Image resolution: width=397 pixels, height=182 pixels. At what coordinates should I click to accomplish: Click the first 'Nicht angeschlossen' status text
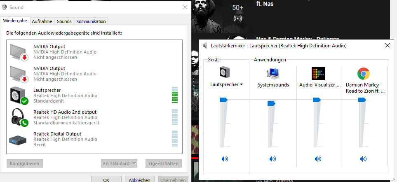[55, 57]
